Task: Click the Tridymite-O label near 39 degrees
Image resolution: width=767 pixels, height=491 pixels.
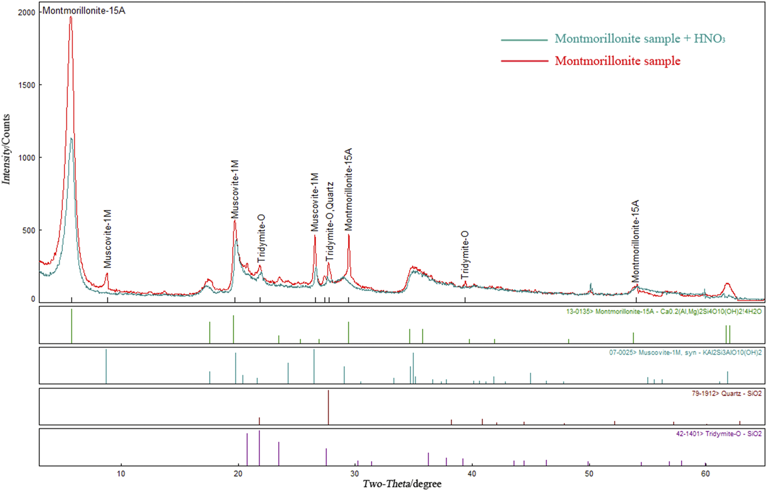Action: pos(465,255)
